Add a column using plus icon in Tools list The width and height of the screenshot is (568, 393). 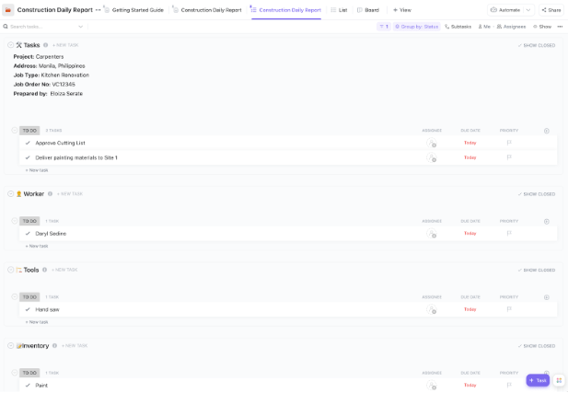tap(547, 297)
